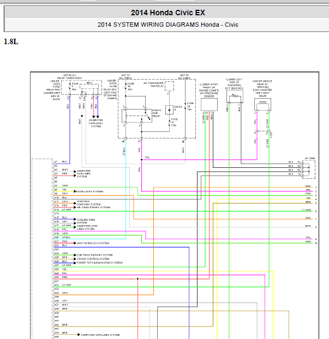This screenshot has height=339, width=329.
Task: Click the "1.8L" engine heading
Action: click(11, 41)
